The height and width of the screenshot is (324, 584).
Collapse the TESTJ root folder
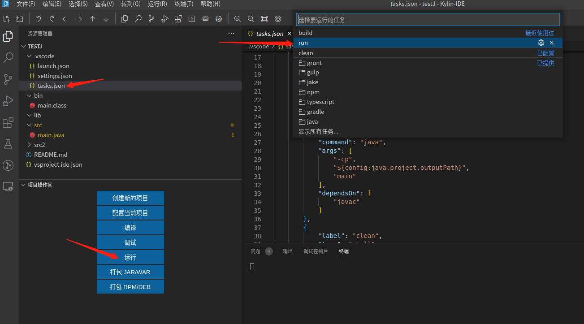24,46
